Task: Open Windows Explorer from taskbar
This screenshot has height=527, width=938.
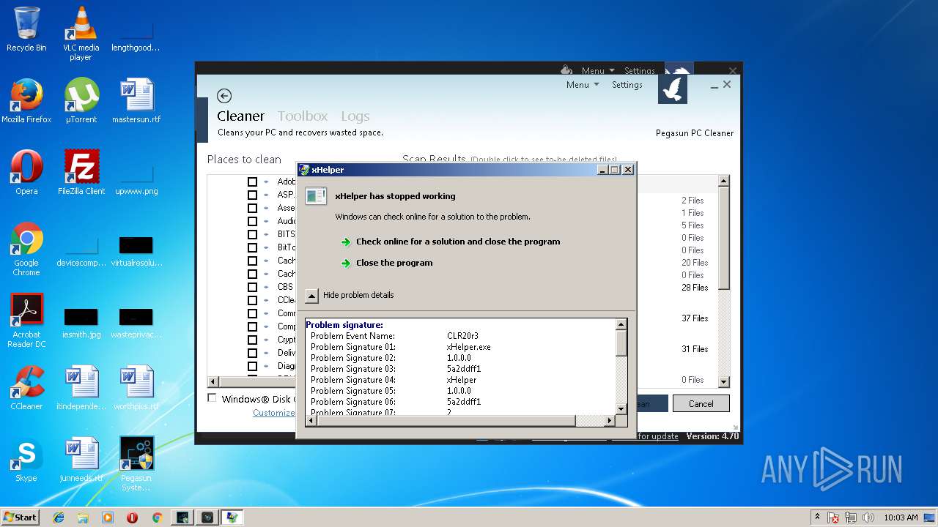Action: (x=83, y=517)
